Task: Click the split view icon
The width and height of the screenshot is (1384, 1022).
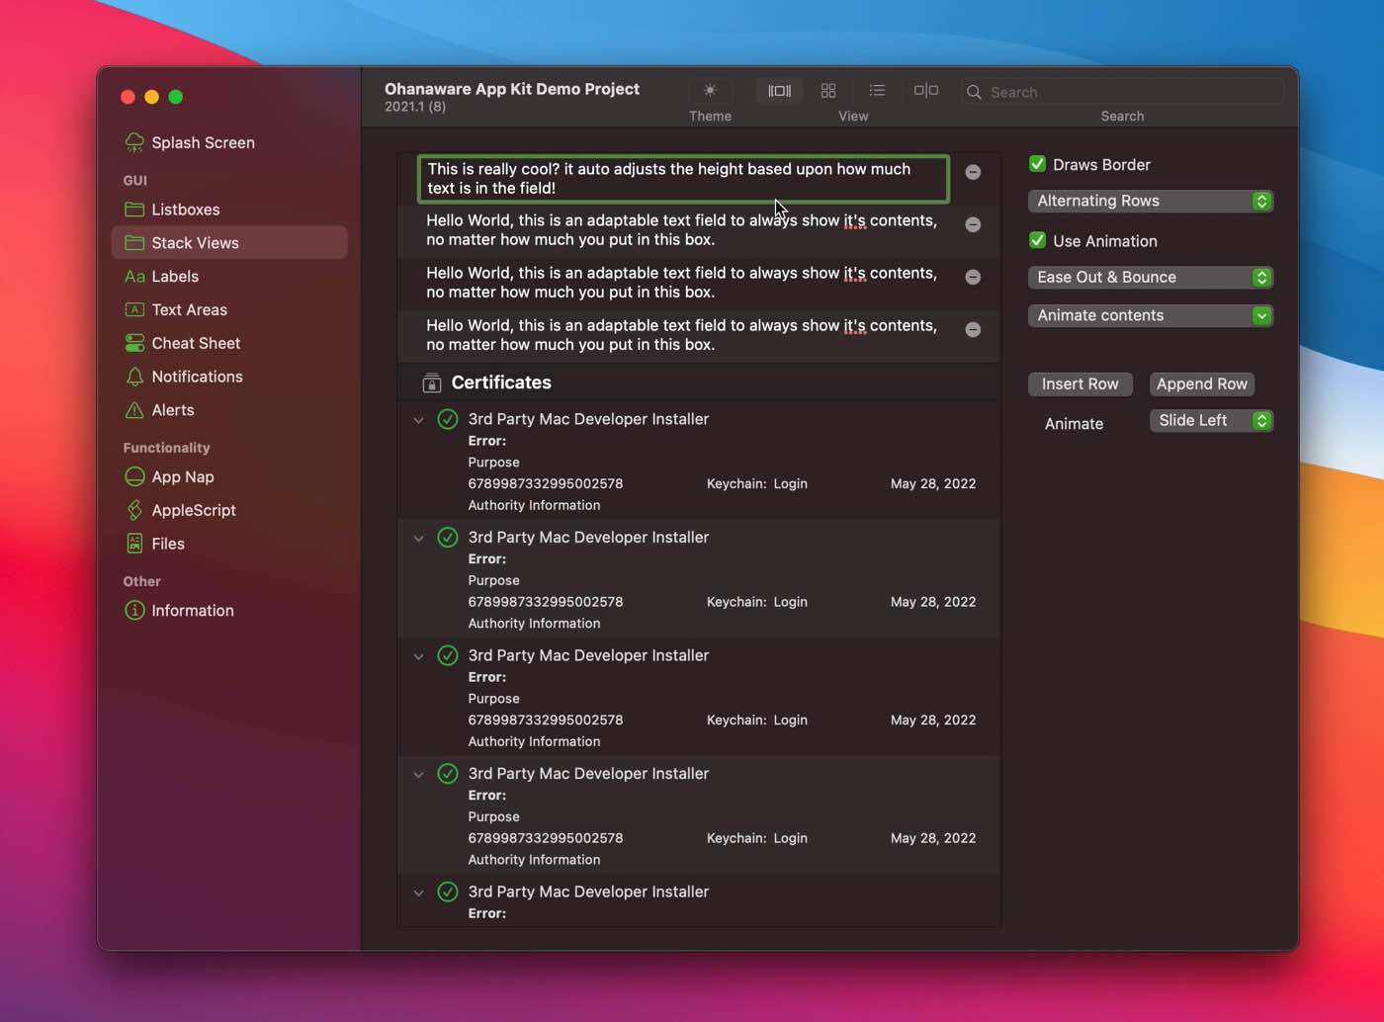Action: [925, 91]
